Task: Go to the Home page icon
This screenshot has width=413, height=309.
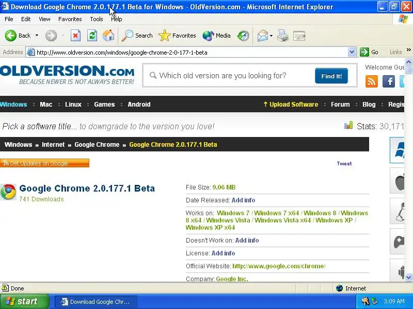Action: click(x=108, y=36)
